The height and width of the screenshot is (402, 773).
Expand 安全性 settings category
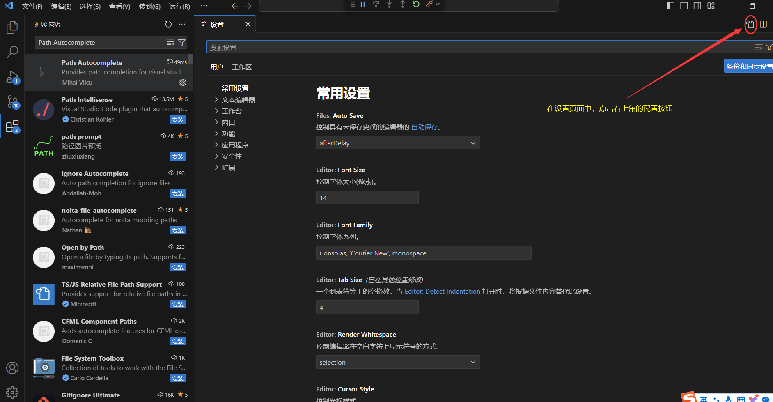(x=216, y=156)
